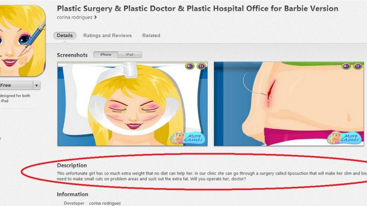The image size is (367, 206).
Task: Expand the Free button dropdown arrow
Action: pyautogui.click(x=37, y=85)
